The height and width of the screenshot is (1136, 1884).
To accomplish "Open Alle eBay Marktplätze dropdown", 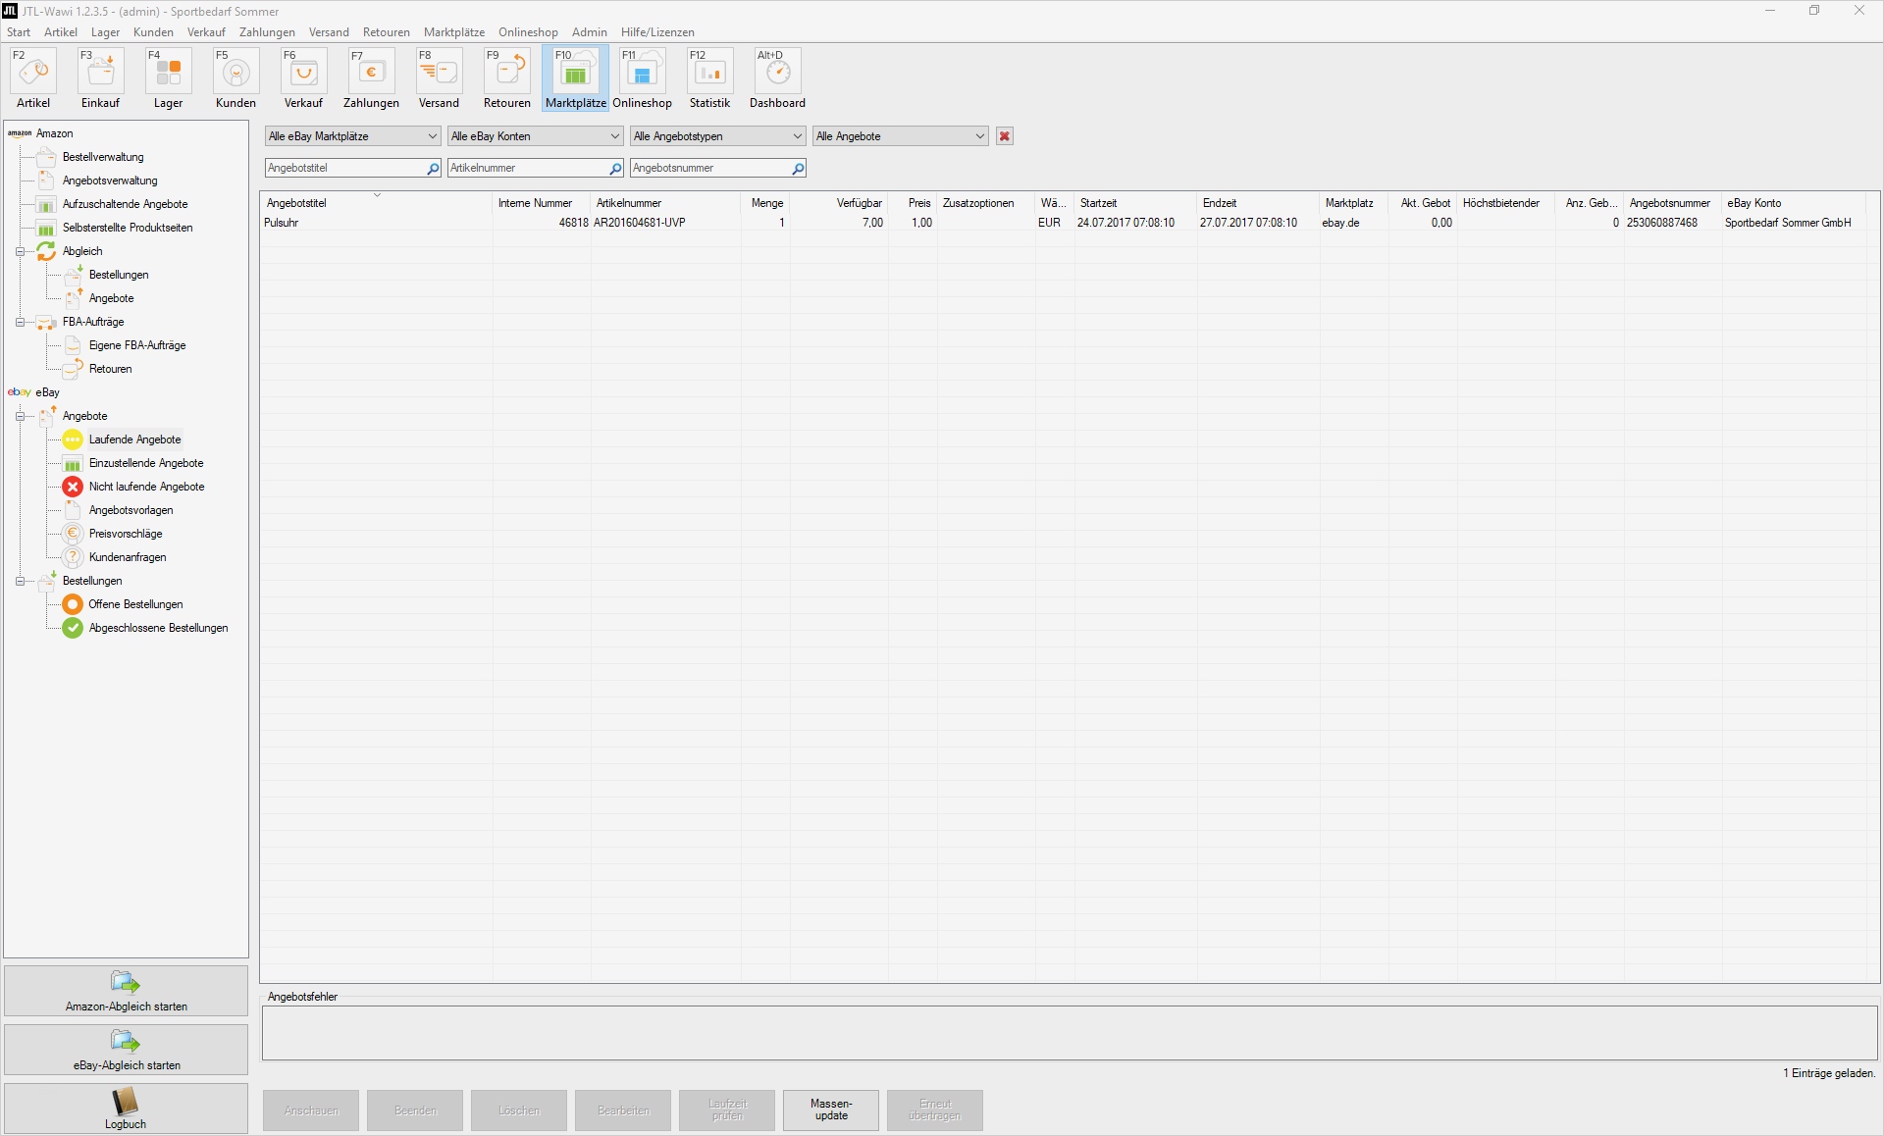I will coord(352,136).
